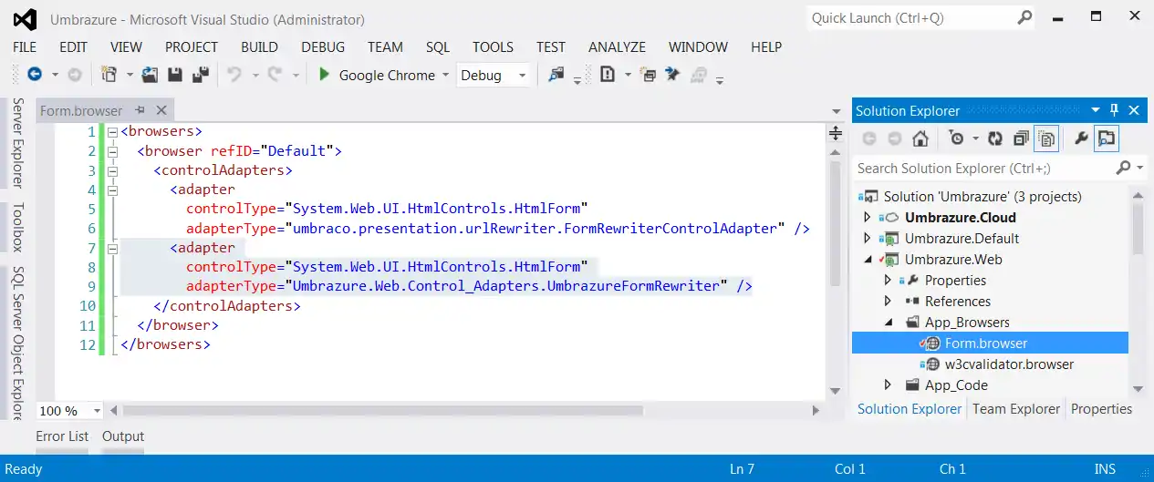Click the split editor handle above scrollbar
Image resolution: width=1154 pixels, height=482 pixels.
click(835, 133)
